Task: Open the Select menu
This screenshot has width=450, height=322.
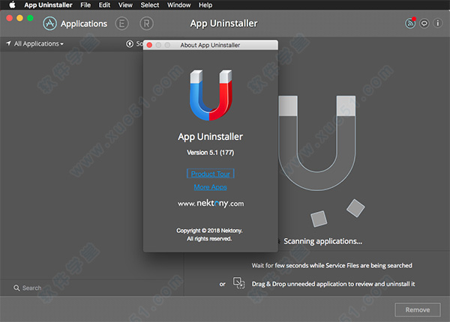Action: click(150, 5)
